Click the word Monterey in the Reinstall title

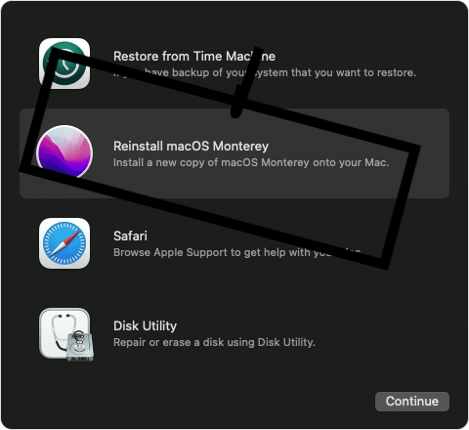pyautogui.click(x=240, y=147)
